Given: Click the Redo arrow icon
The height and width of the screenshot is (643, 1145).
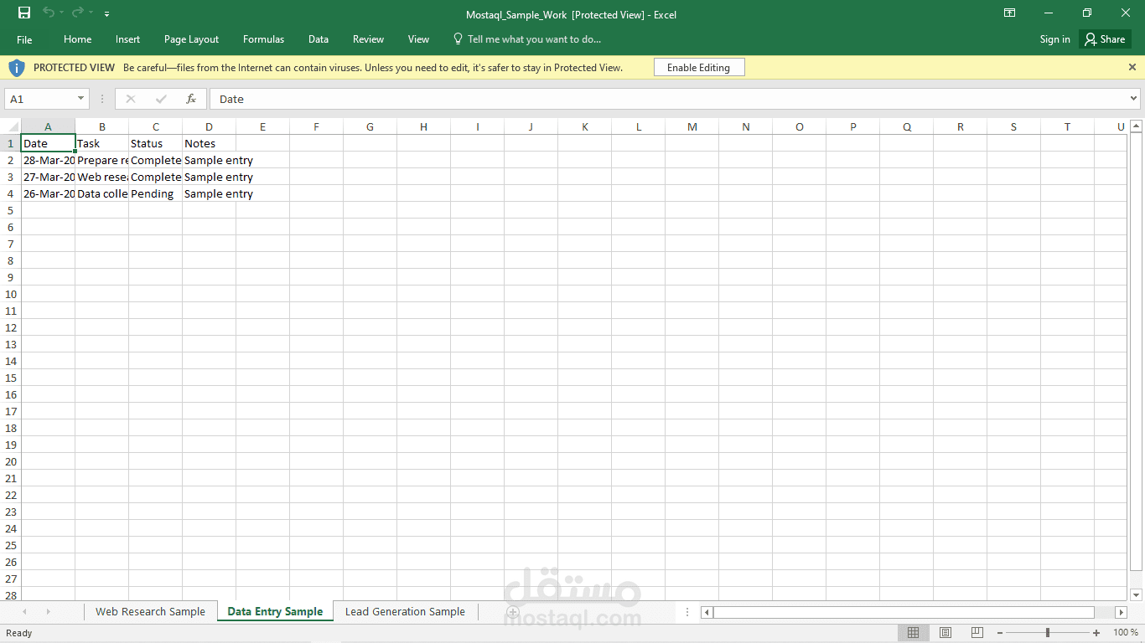Looking at the screenshot, I should 78,13.
